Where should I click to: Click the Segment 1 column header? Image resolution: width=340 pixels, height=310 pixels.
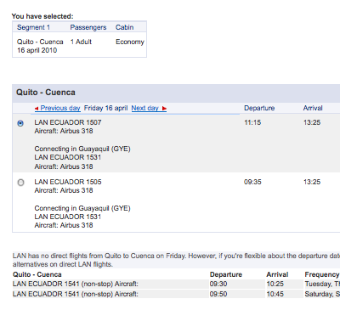pyautogui.click(x=33, y=27)
